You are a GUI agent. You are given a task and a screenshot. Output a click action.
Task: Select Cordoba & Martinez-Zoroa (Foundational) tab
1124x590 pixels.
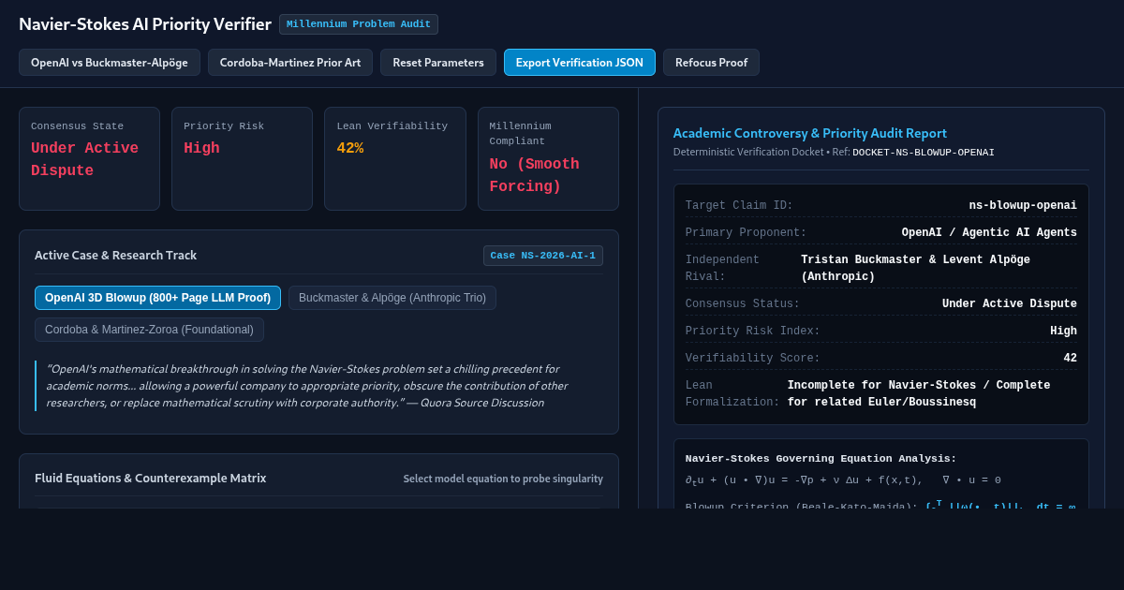[149, 330]
